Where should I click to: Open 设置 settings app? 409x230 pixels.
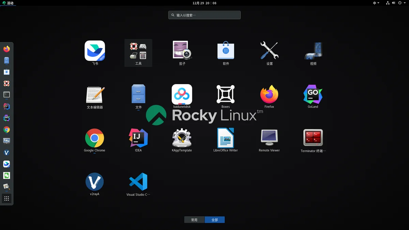pyautogui.click(x=269, y=53)
